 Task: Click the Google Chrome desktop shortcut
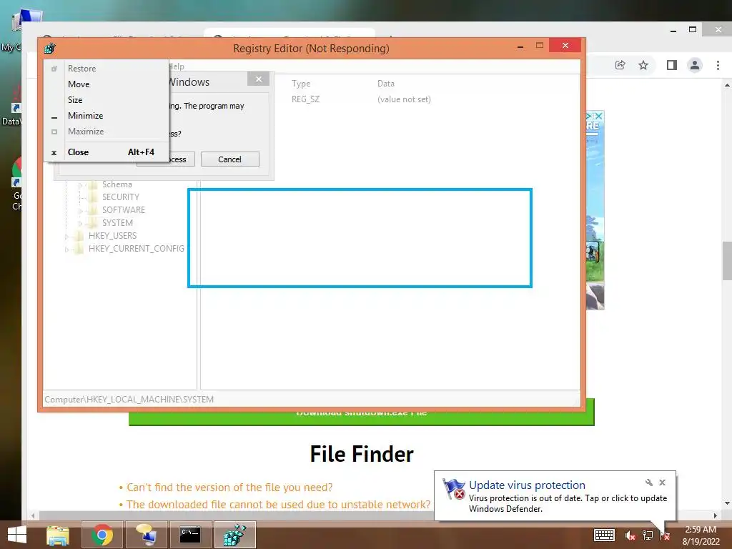(x=16, y=184)
